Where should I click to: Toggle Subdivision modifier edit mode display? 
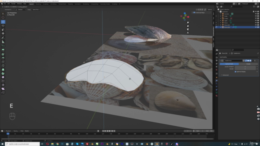click(246, 60)
